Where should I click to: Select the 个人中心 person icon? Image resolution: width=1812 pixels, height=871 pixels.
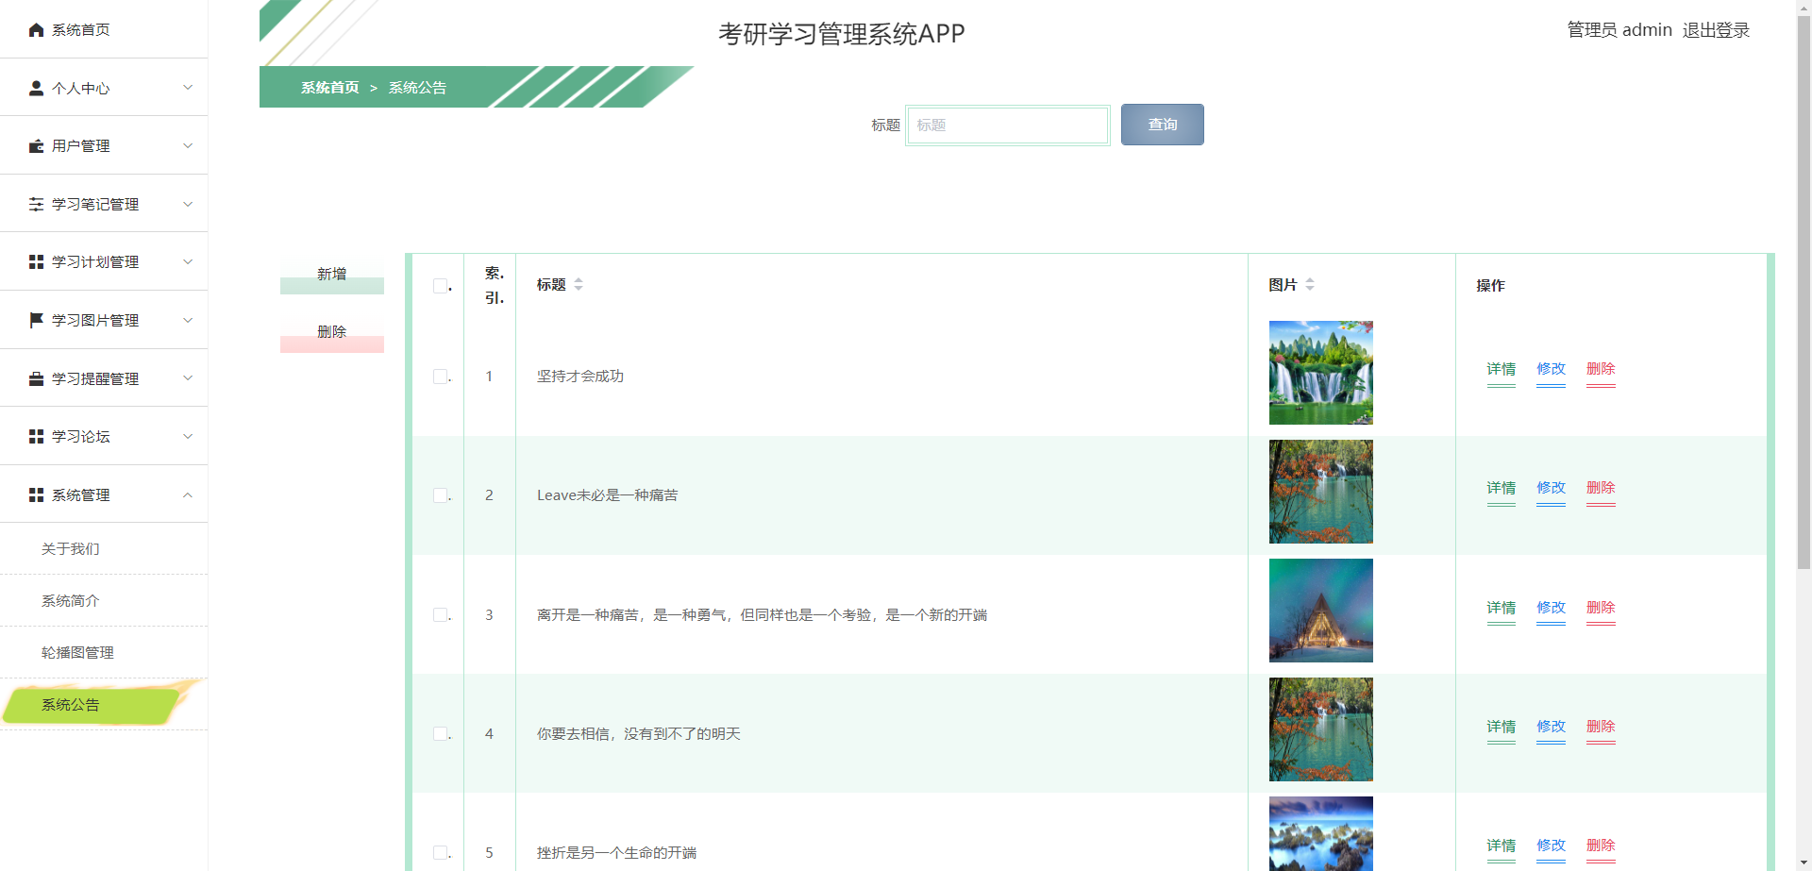[x=36, y=87]
